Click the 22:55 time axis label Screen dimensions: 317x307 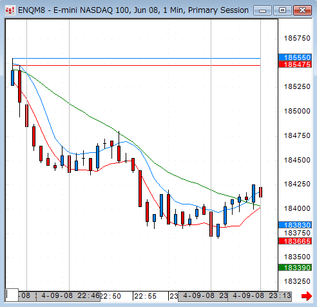(146, 296)
